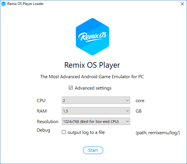
Task: Click the 'Remix OS Player' heading
Action: [x=92, y=65]
